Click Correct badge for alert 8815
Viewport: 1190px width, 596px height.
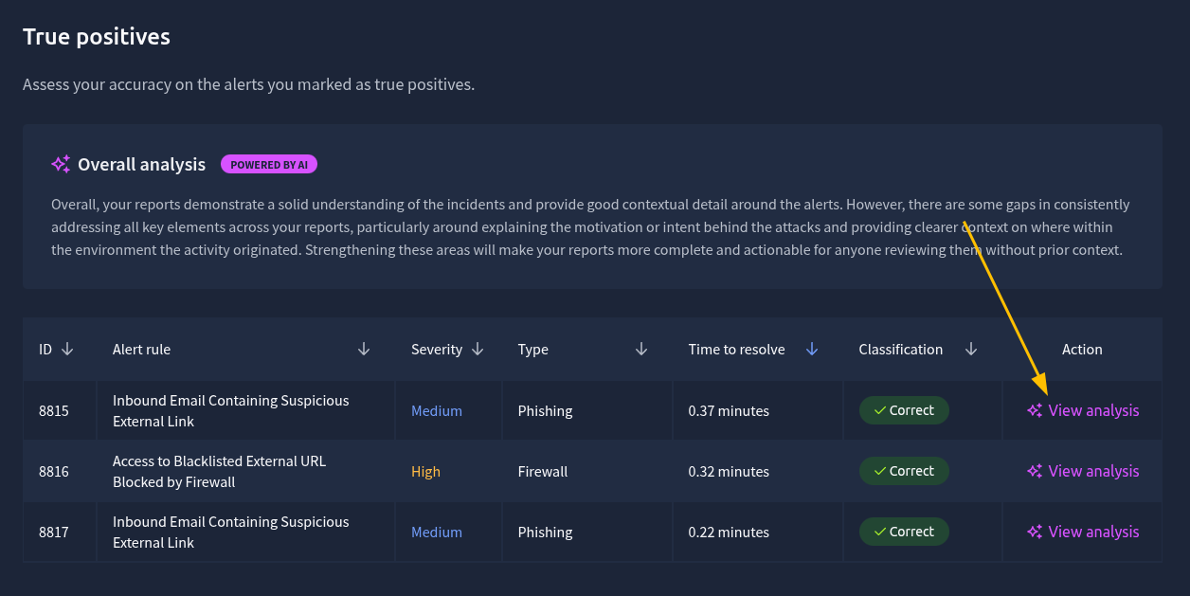click(904, 410)
